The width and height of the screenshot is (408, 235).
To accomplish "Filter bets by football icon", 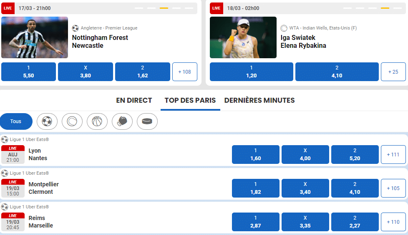I will pyautogui.click(x=47, y=121).
